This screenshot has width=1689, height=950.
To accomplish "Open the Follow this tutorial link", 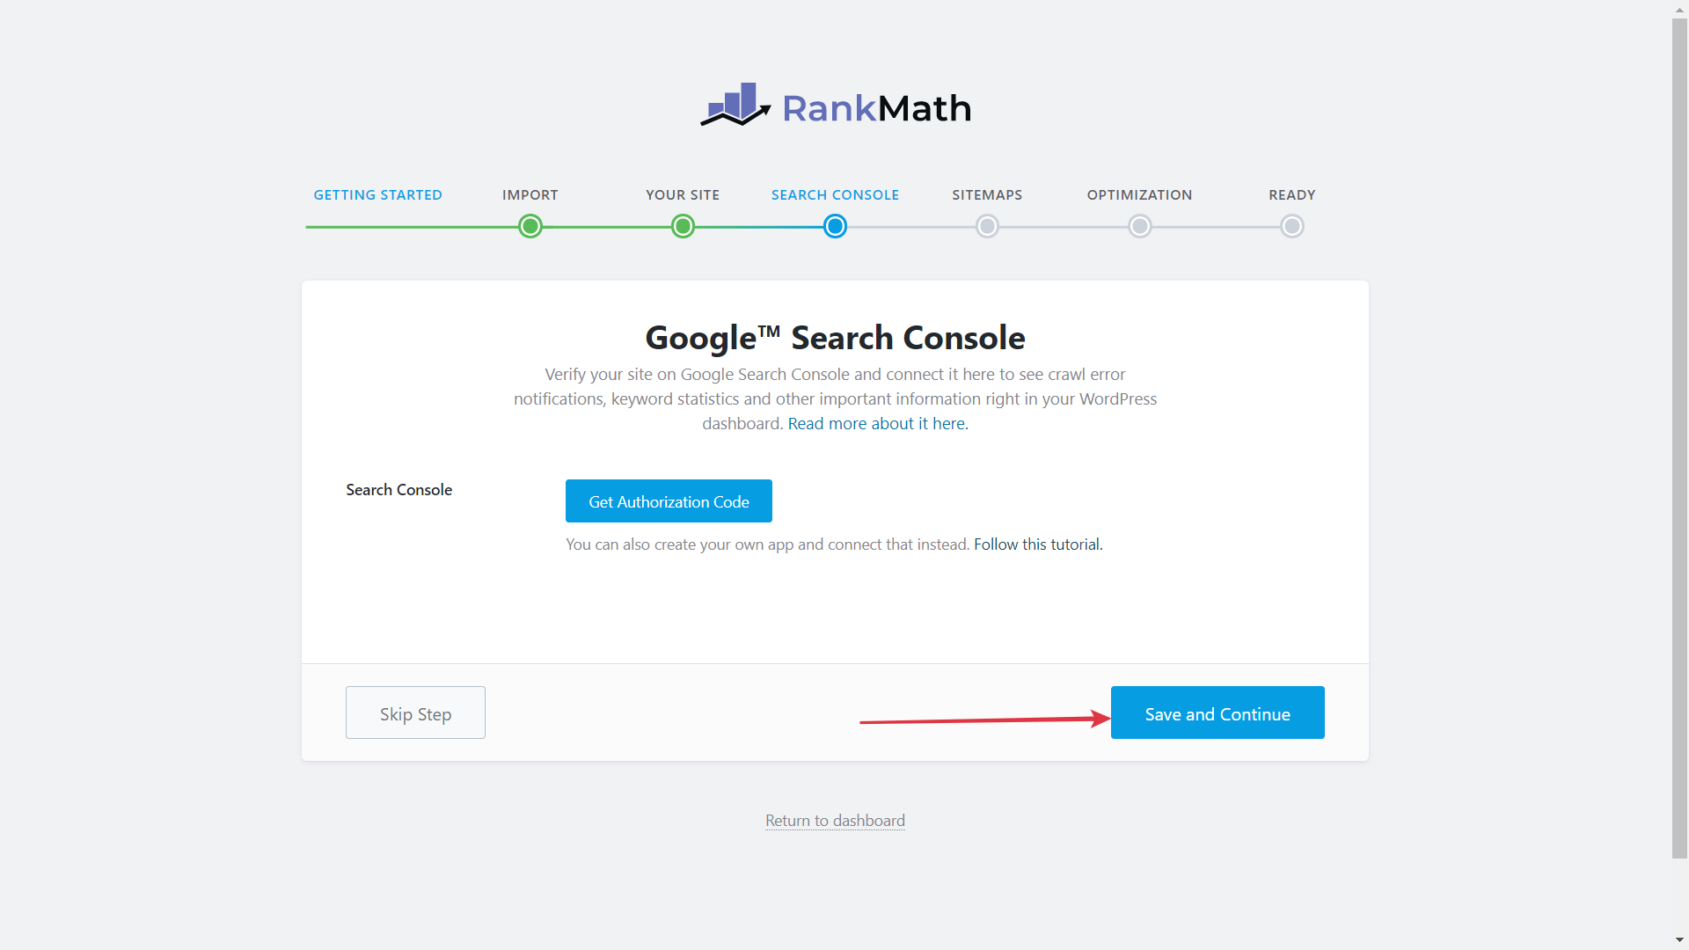I will 1037,544.
